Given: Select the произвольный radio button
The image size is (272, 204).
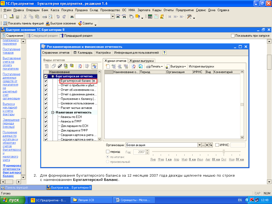Looking at the screenshot, I should click(108, 161).
